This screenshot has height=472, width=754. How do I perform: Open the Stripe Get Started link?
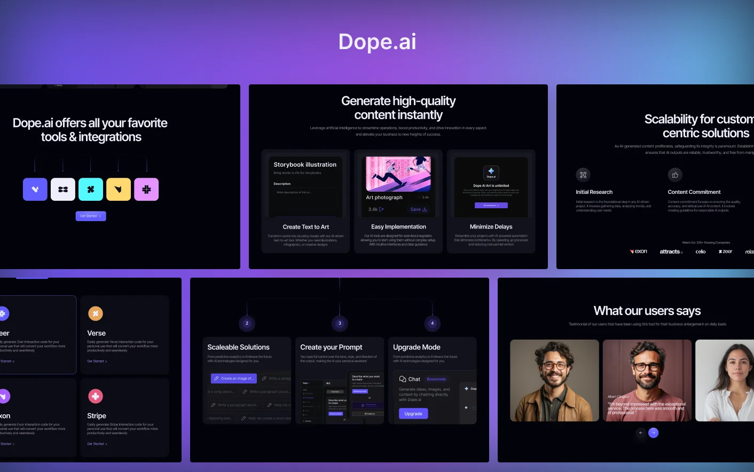[x=97, y=444]
